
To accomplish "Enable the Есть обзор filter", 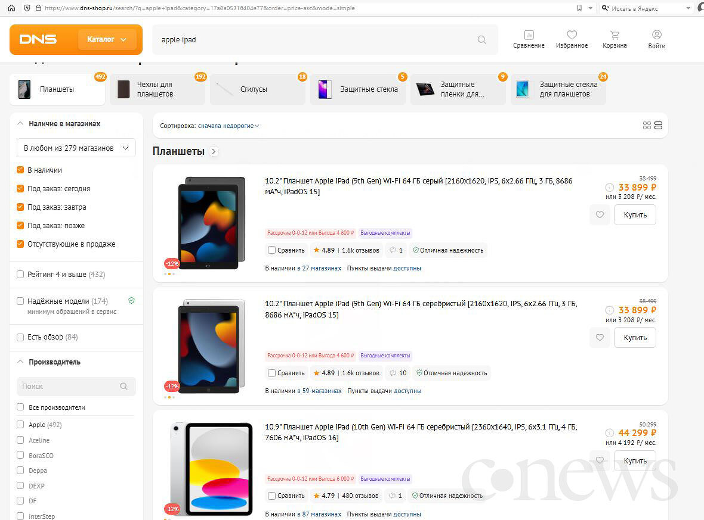I will 20,337.
